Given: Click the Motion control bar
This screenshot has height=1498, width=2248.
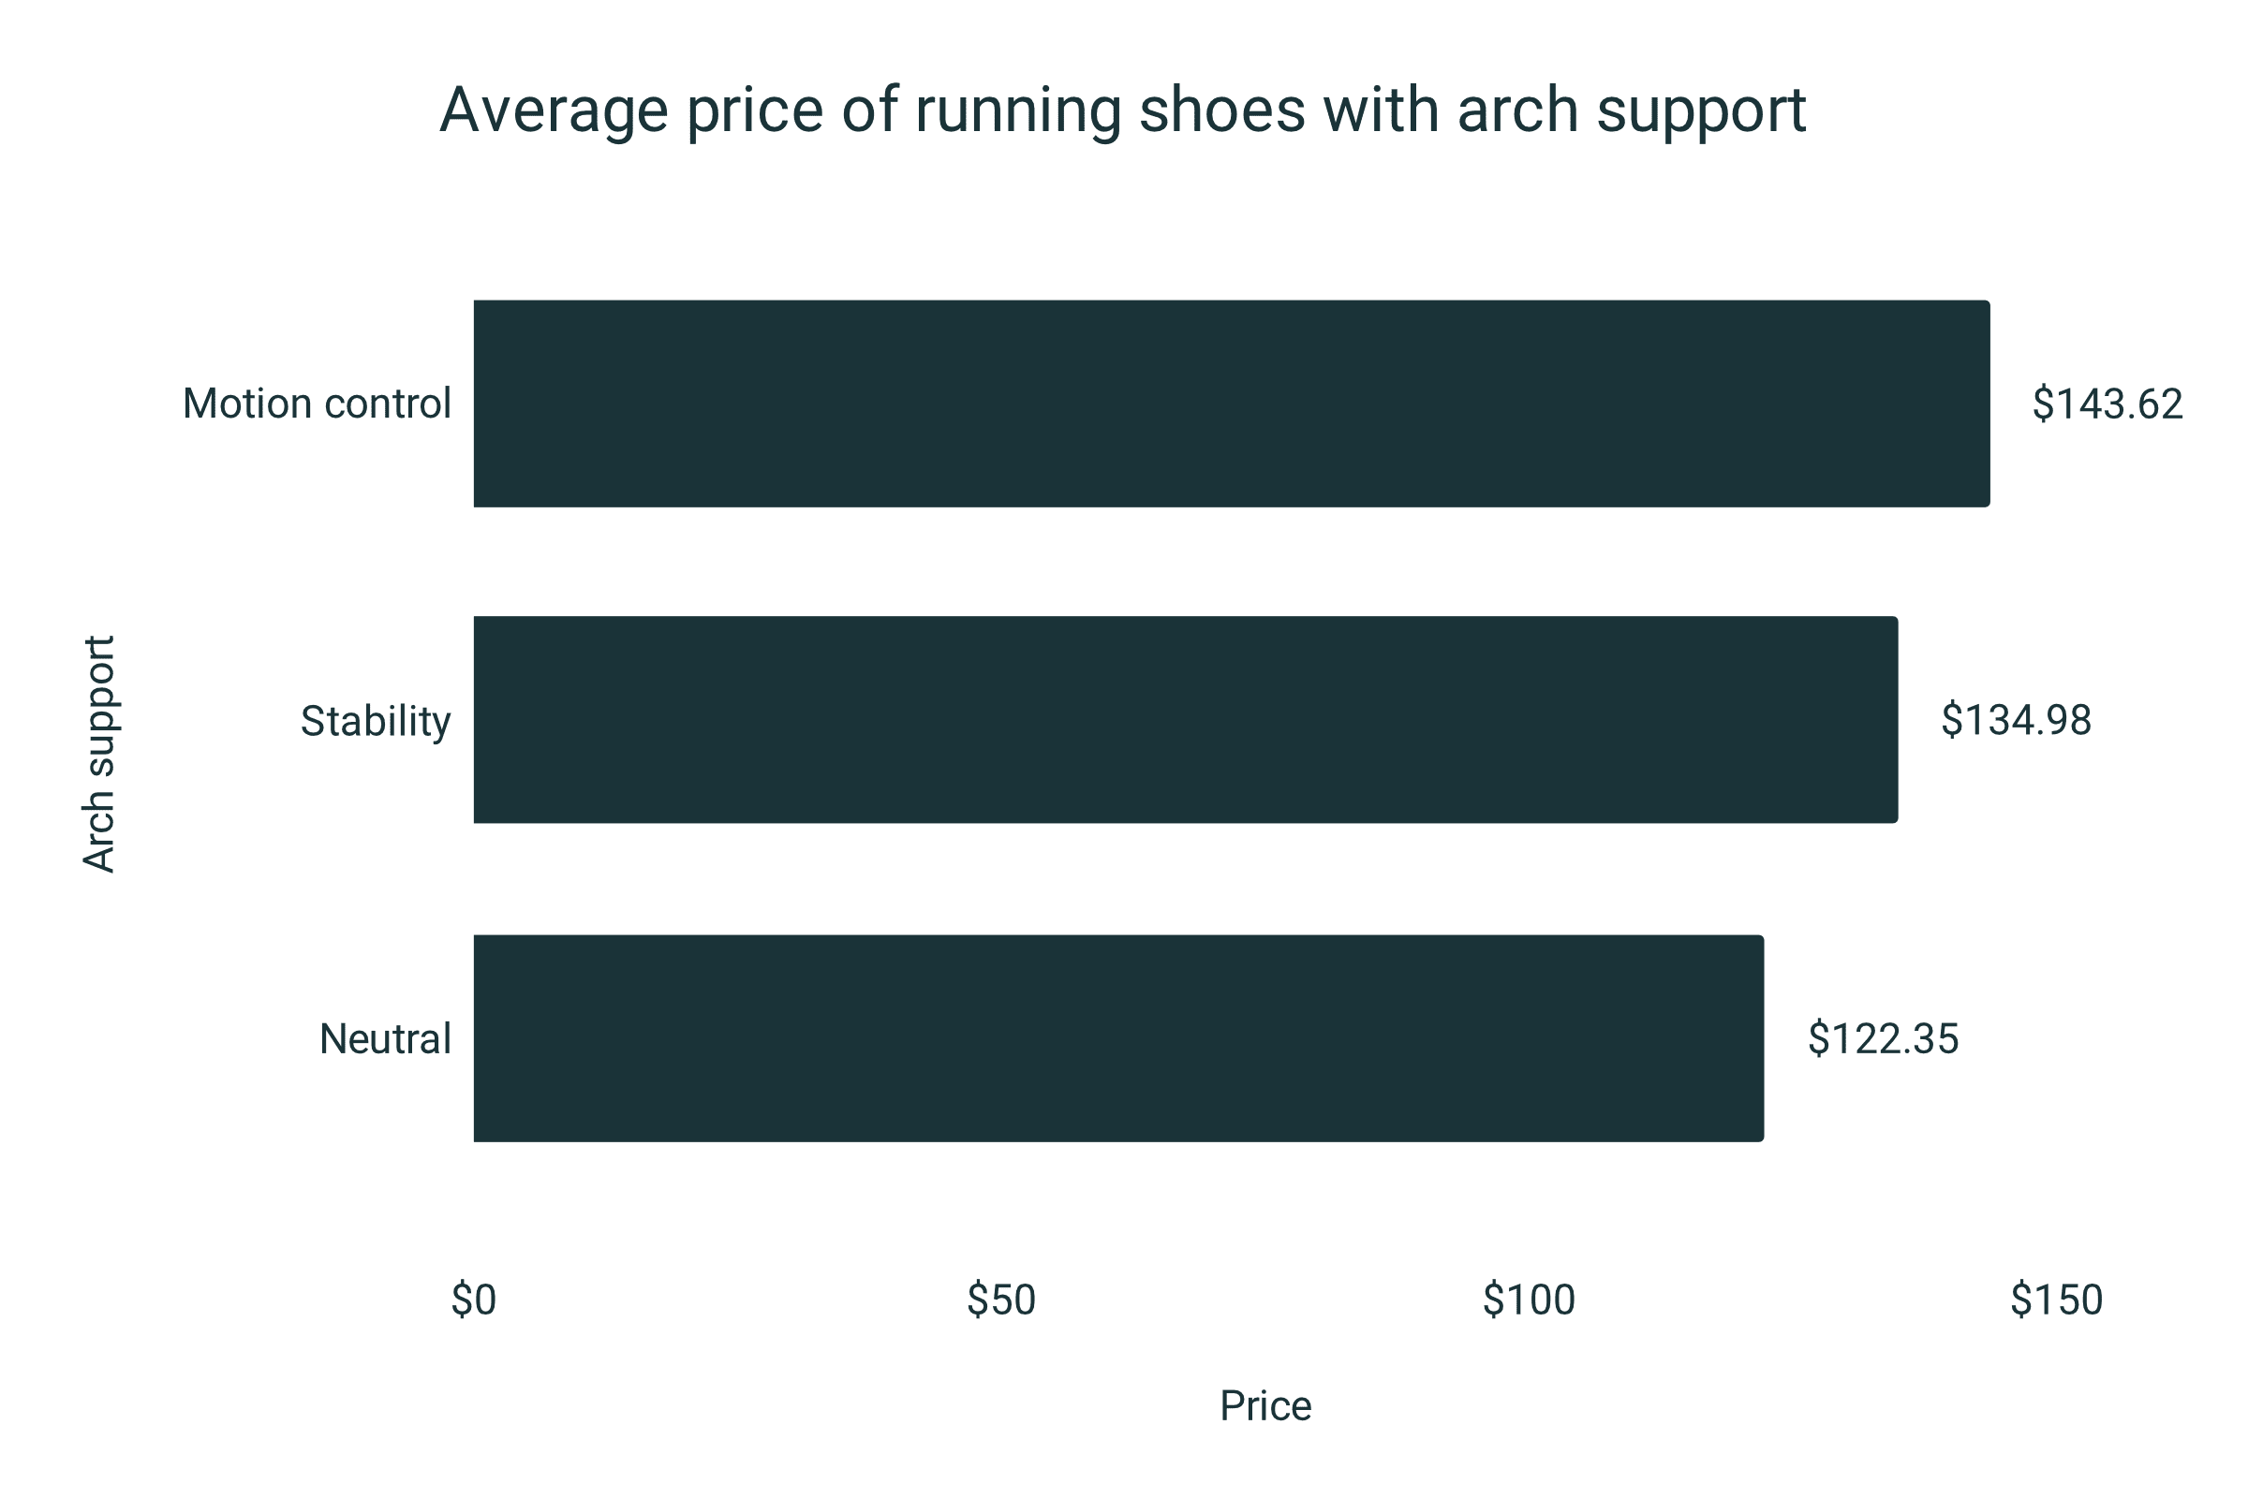Looking at the screenshot, I should [x=1231, y=404].
